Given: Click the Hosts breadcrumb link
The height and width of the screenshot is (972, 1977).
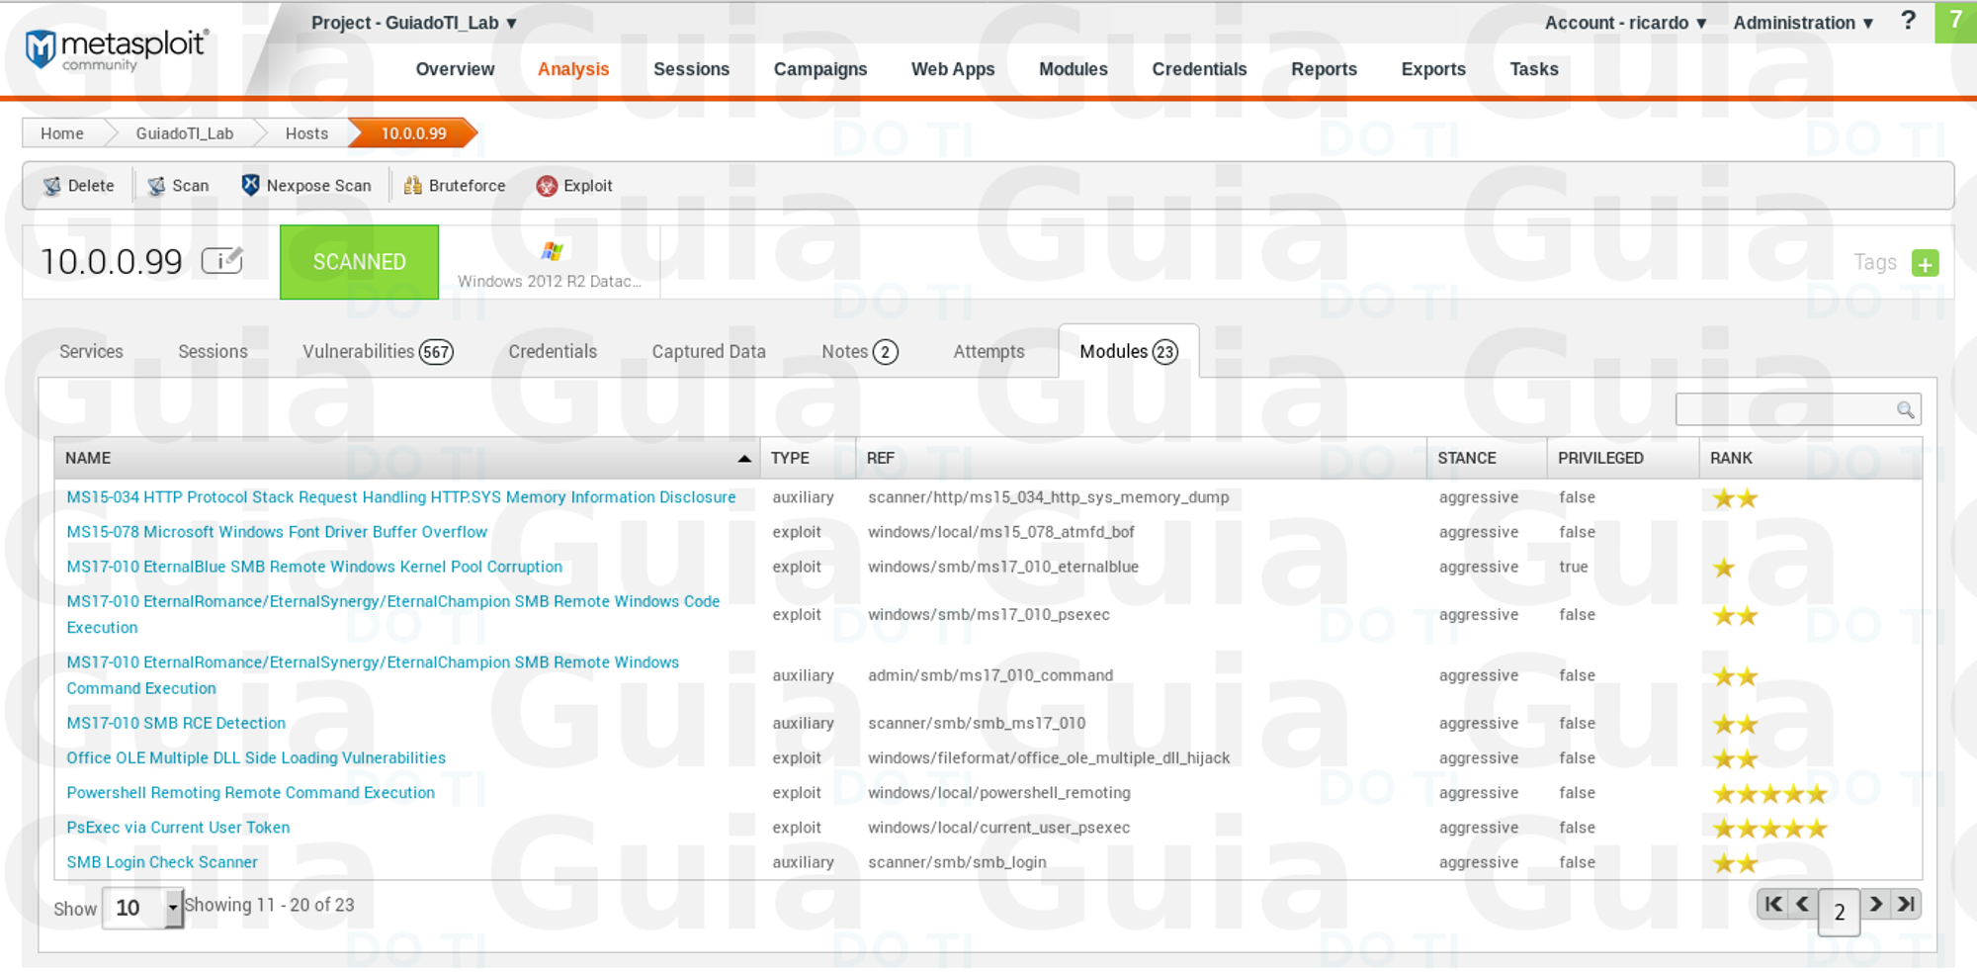Looking at the screenshot, I should point(306,133).
